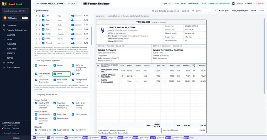Open Dashboard from the sidebar icon
Screen dimensions: 267x140
point(4,26)
